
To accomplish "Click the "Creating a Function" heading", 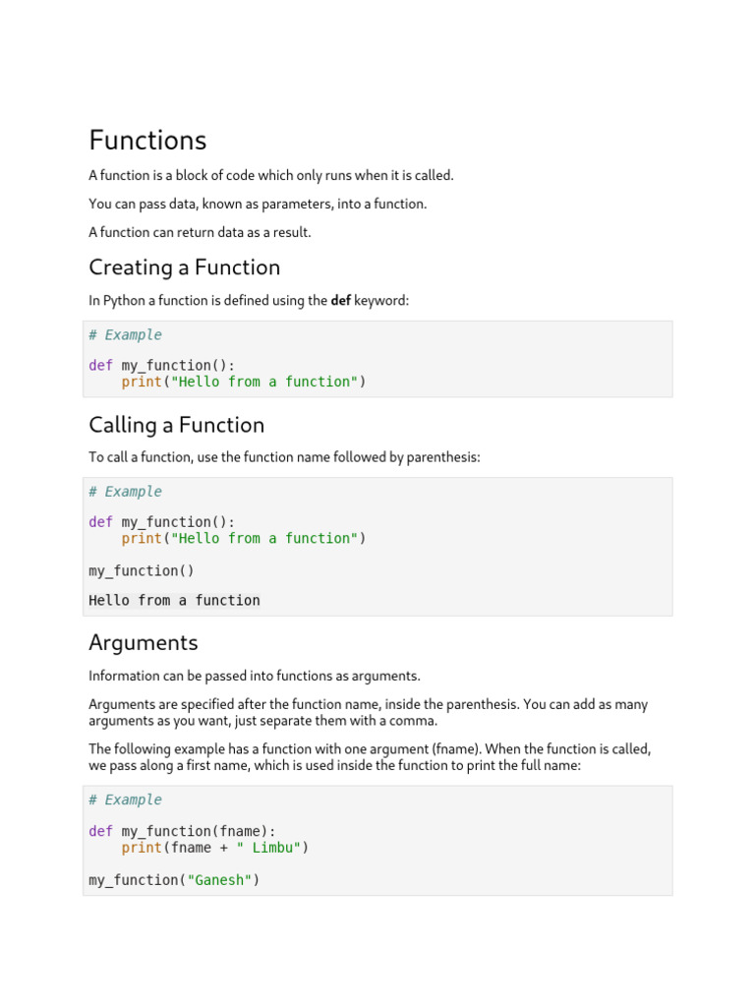I will pos(184,267).
